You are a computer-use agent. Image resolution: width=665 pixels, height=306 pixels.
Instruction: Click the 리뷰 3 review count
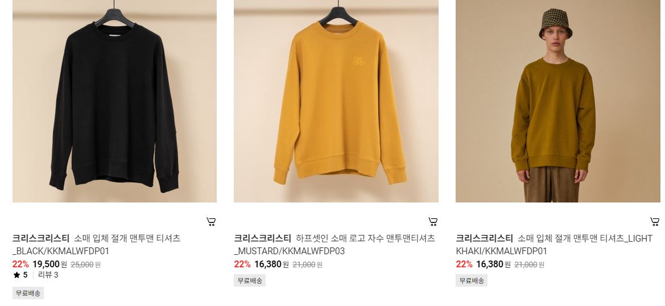[x=48, y=275]
